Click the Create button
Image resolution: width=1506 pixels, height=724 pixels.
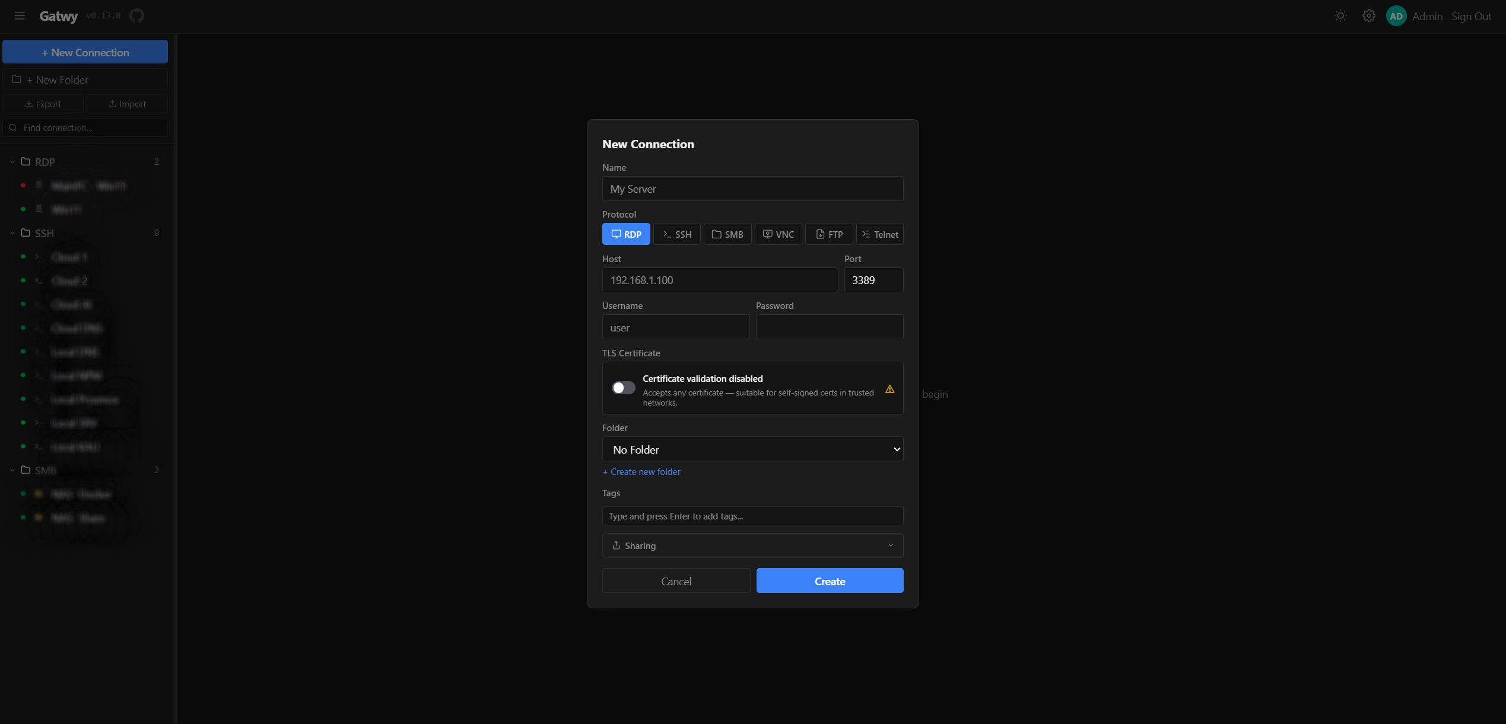click(x=830, y=581)
